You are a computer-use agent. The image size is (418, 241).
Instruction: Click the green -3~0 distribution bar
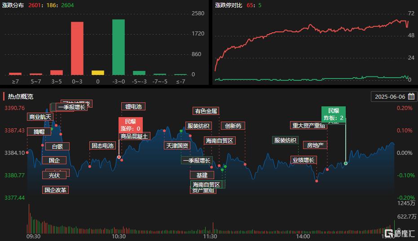tap(119, 47)
